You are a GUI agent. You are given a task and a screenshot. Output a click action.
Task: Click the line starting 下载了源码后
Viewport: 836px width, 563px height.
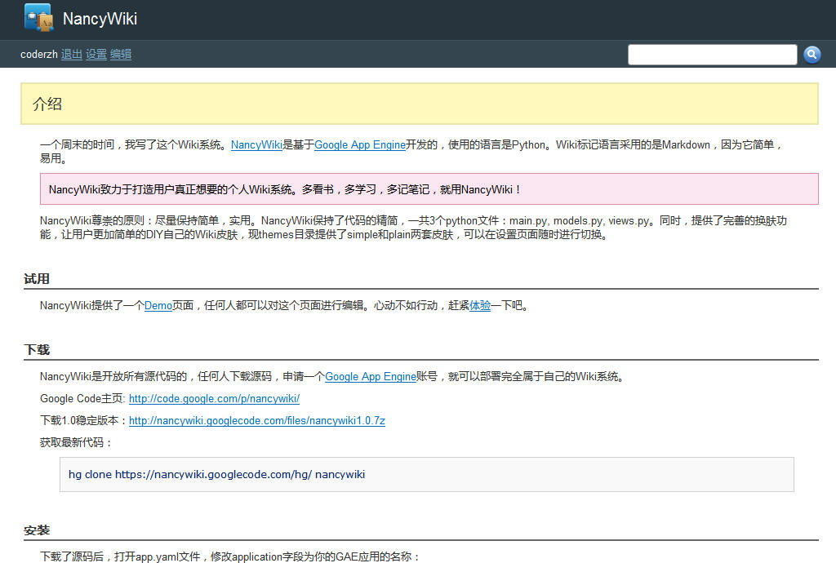[230, 556]
